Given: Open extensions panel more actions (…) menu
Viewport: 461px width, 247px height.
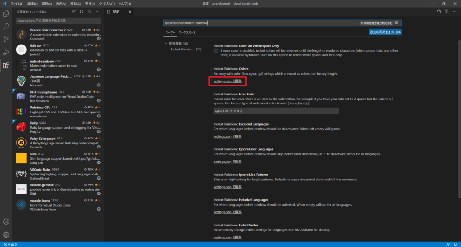Looking at the screenshot, I should (97, 12).
